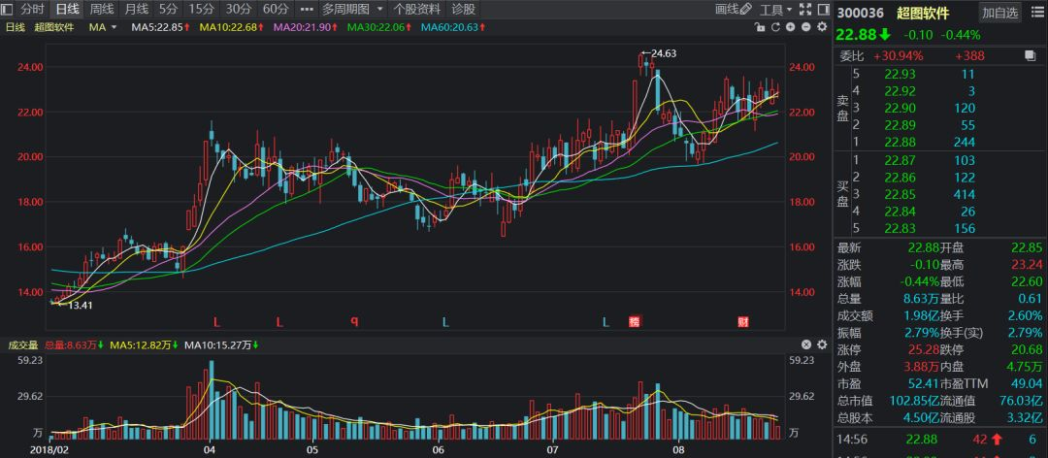Open the 5分 five-minute chart
Image resolution: width=1048 pixels, height=458 pixels.
[x=169, y=10]
